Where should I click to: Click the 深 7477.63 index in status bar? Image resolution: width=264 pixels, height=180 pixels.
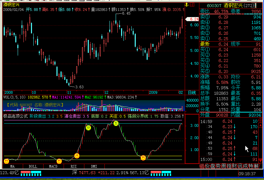tap(84, 172)
